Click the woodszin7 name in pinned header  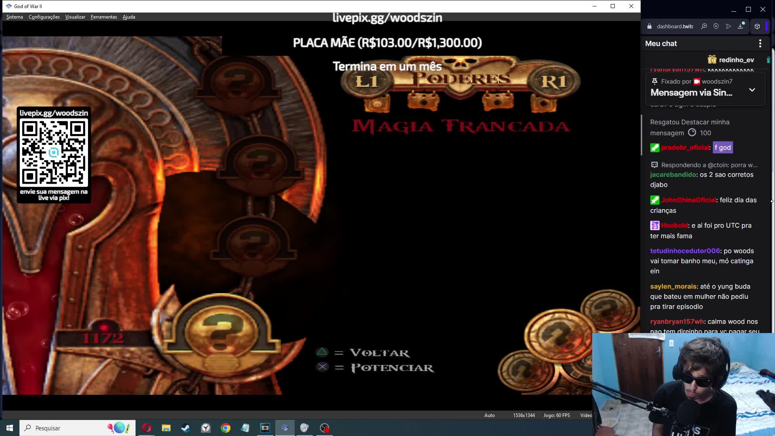[717, 81]
